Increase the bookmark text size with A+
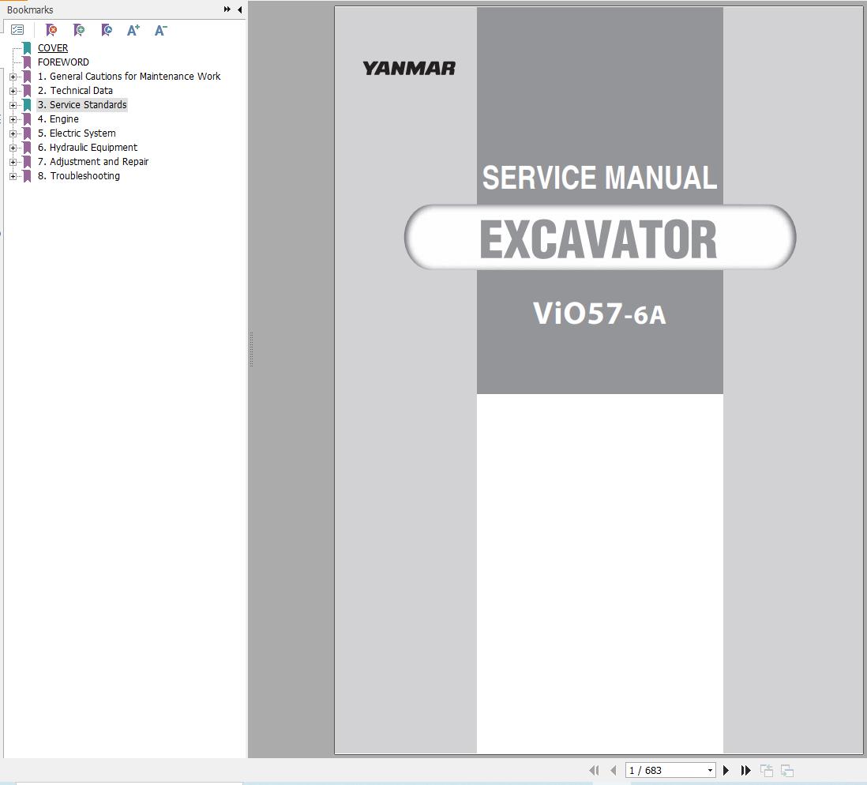 [x=133, y=30]
